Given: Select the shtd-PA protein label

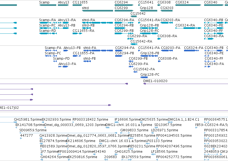Looking at the screenshot, I should click(90, 48).
